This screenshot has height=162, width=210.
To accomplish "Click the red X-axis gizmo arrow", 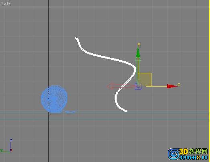I will [172, 86].
